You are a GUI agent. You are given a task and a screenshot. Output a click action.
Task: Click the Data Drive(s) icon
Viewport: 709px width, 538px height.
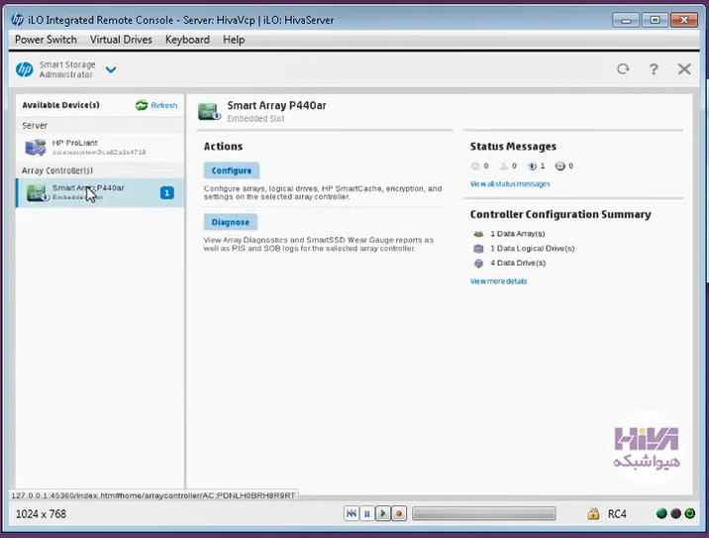[478, 264]
